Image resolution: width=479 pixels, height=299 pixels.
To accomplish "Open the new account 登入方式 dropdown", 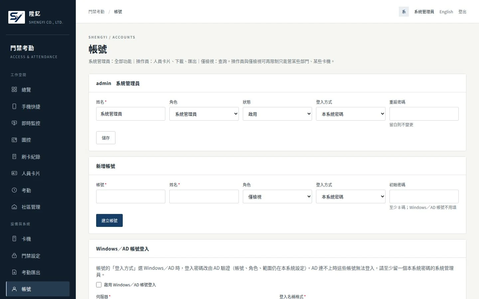I will 351,196.
